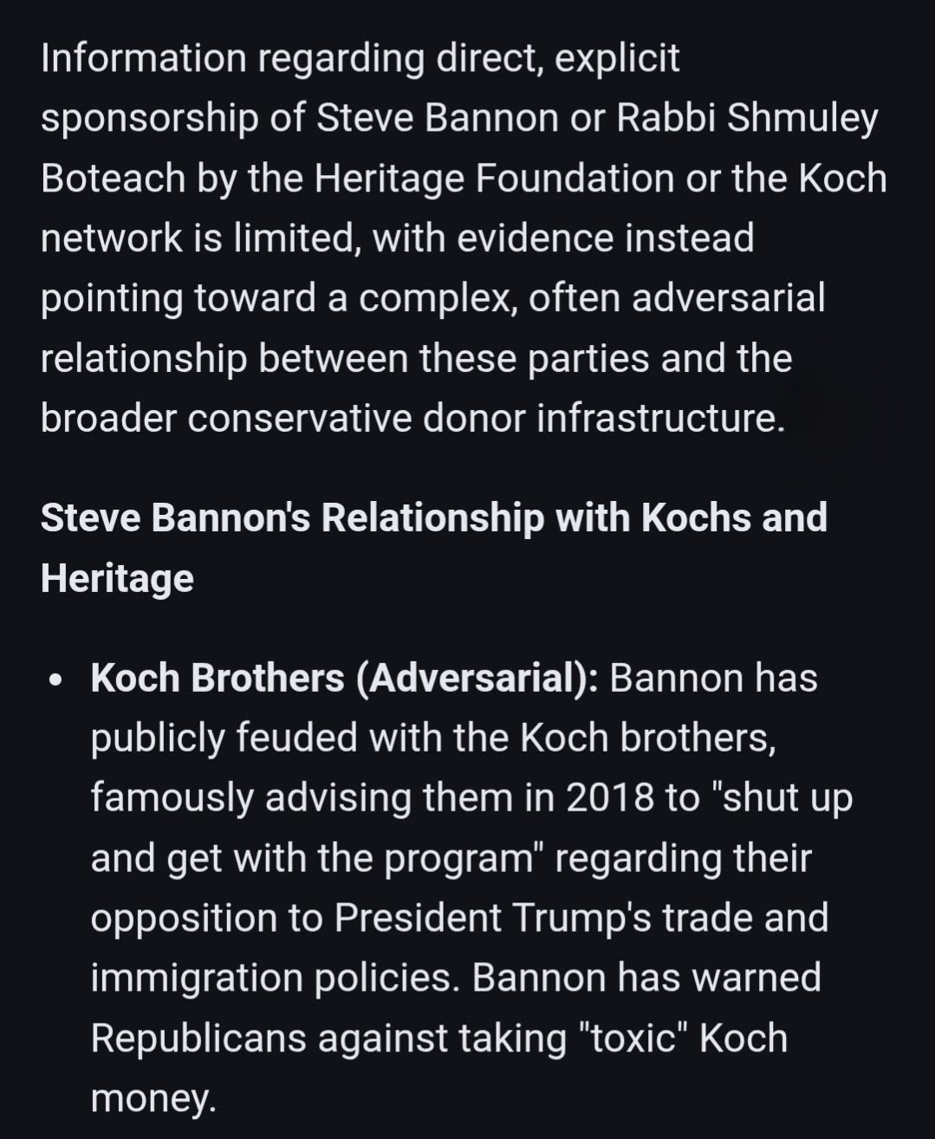Click "Heritage Foundation" in the intro paragraph

pos(493,179)
